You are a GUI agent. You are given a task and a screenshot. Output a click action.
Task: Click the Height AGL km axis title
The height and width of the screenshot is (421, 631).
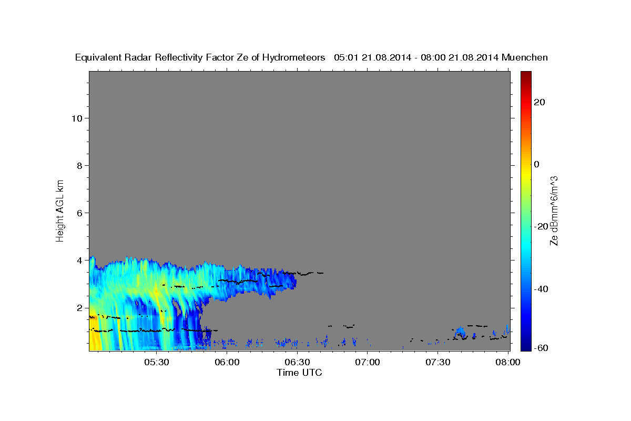pyautogui.click(x=60, y=210)
